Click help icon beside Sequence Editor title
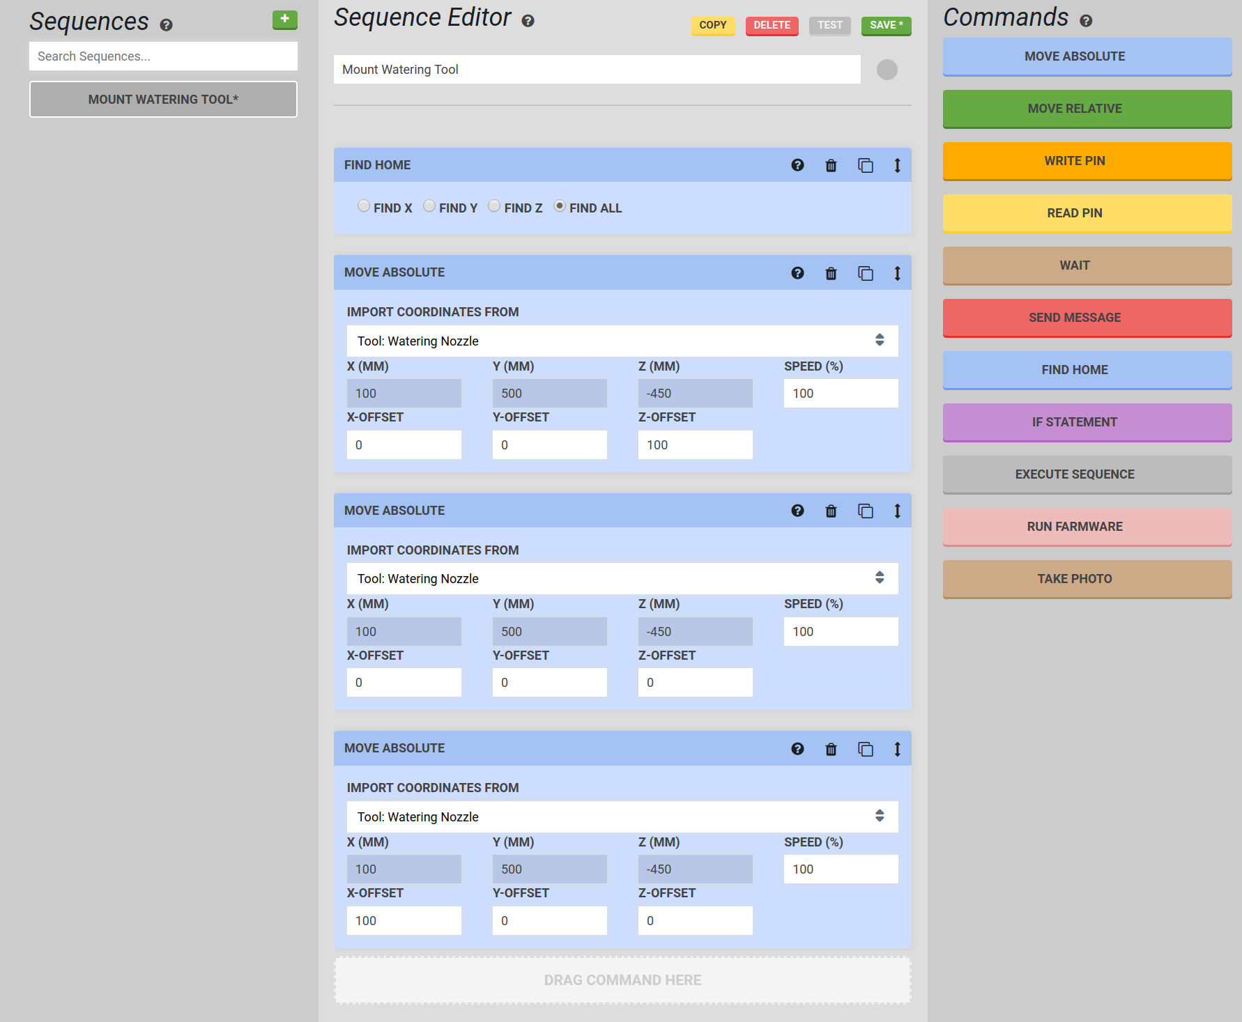The width and height of the screenshot is (1242, 1022). click(528, 21)
